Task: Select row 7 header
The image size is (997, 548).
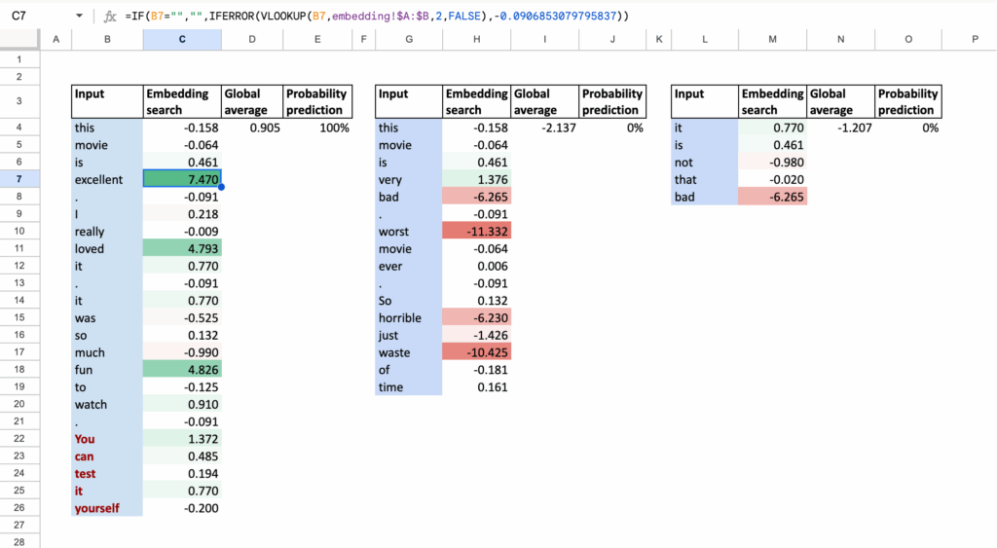Action: (x=20, y=179)
